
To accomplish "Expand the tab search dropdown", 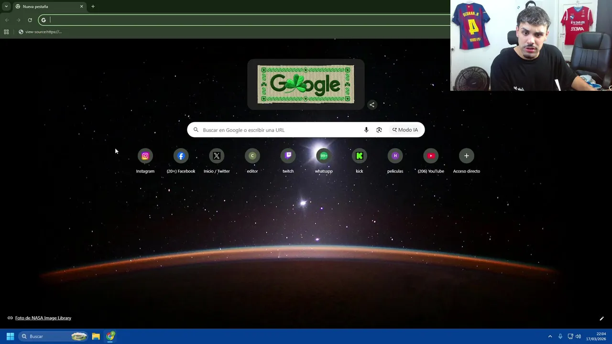I will click(6, 6).
